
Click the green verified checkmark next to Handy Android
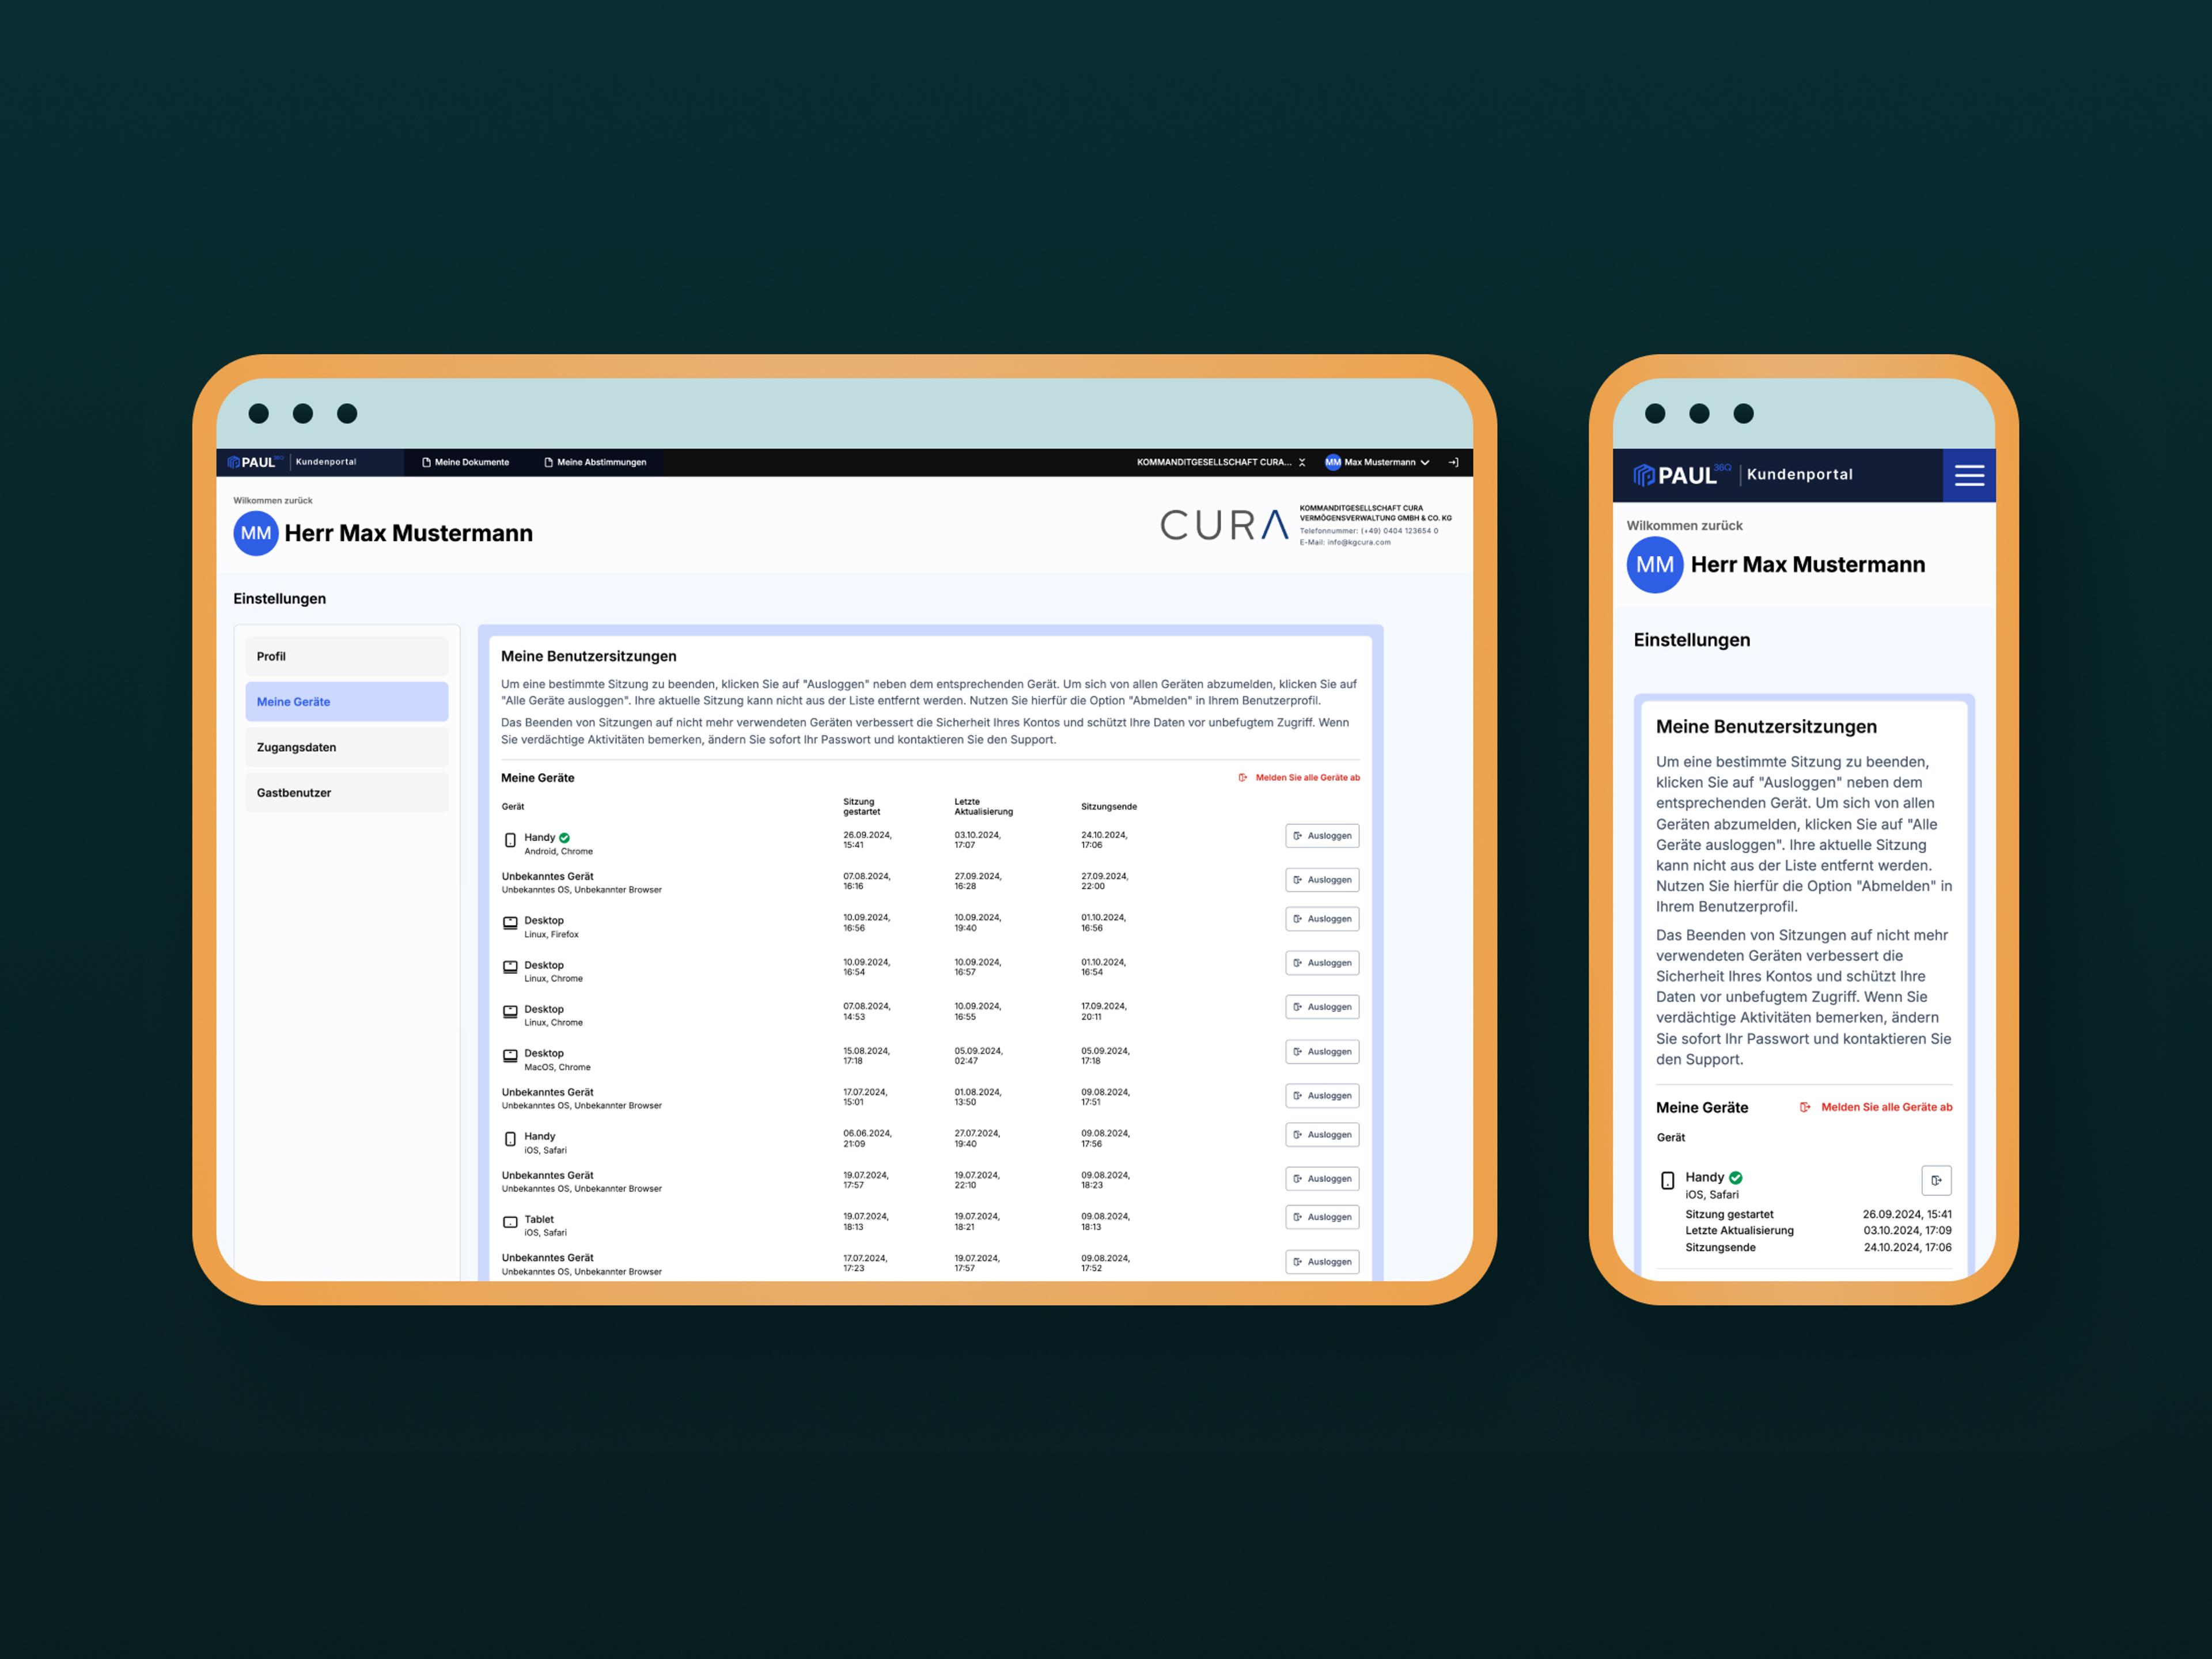point(565,838)
